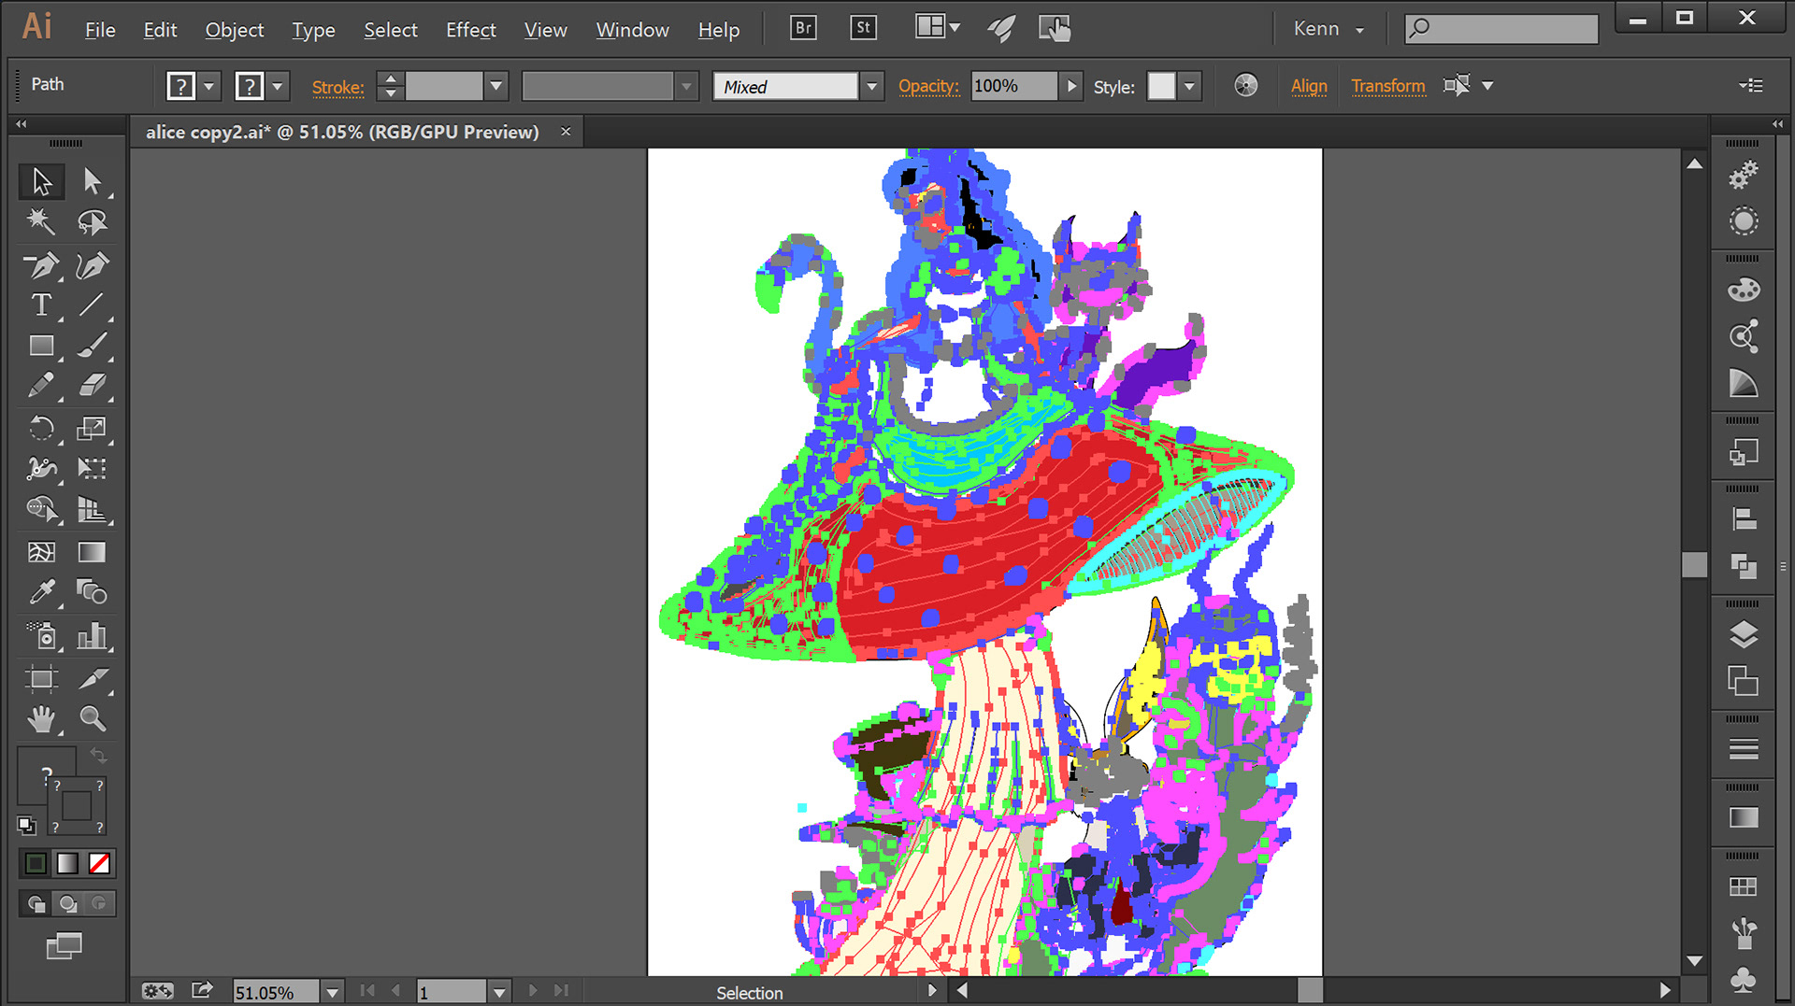Enable Draw Behind mode
The image size is (1795, 1006).
click(x=67, y=903)
